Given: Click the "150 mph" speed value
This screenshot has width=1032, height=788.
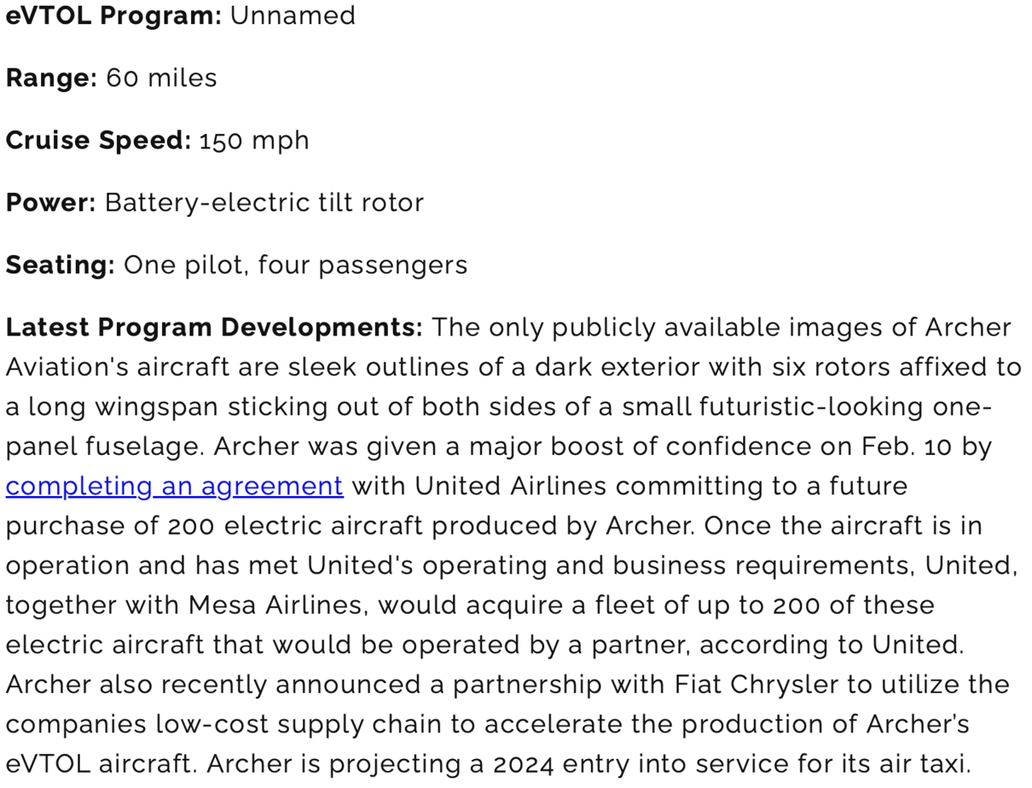Looking at the screenshot, I should [254, 140].
